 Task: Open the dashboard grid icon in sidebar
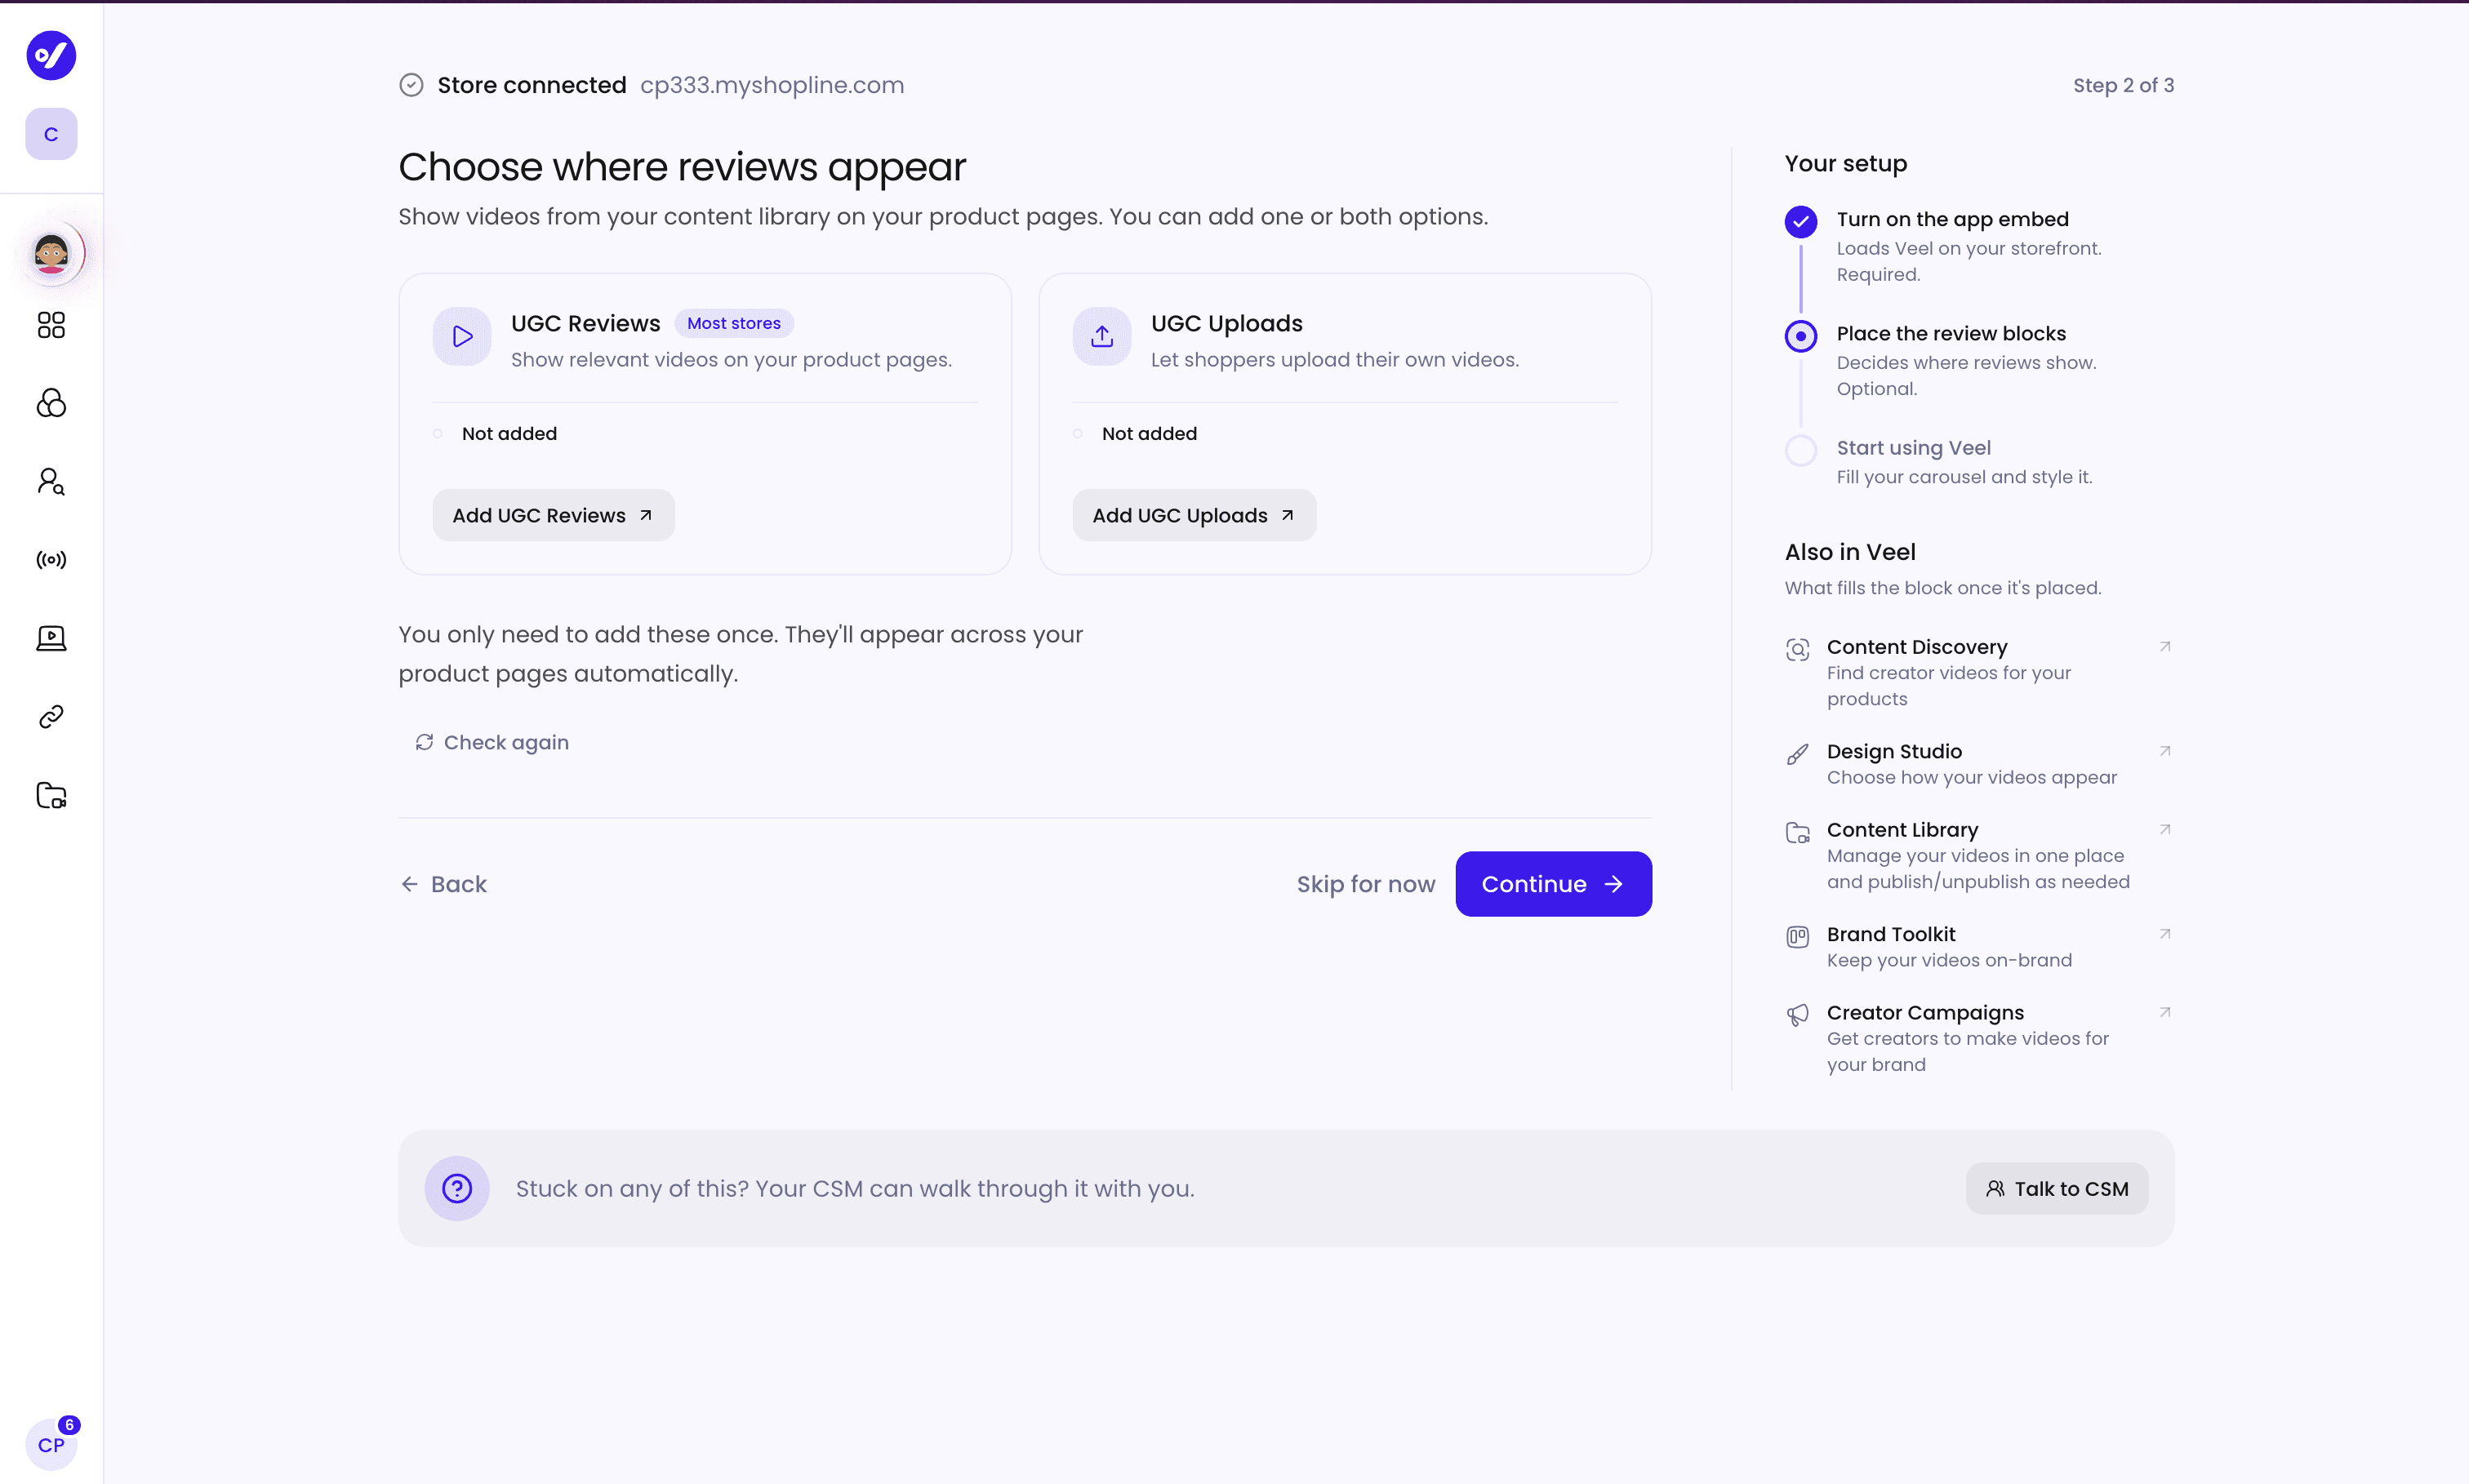51,325
